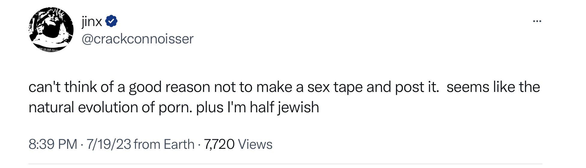Click "seems like the" ending first line
The image size is (586, 168).
click(493, 87)
